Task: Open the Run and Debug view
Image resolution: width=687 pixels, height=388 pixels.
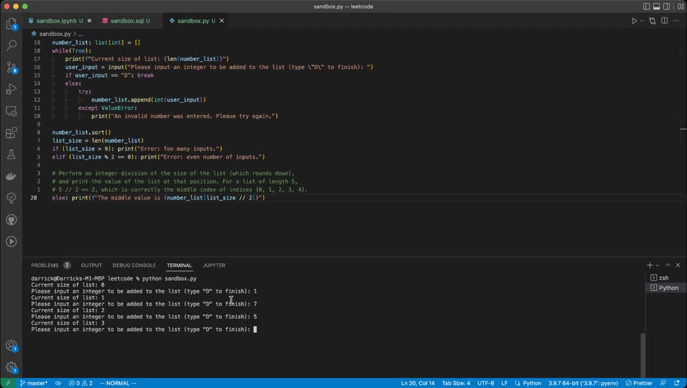Action: 11,89
